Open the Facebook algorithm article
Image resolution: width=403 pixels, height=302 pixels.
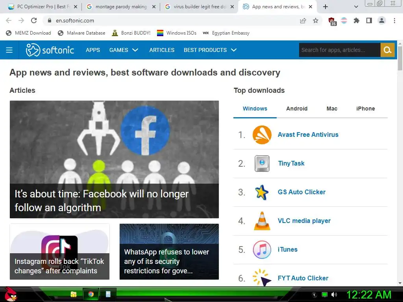(x=114, y=160)
